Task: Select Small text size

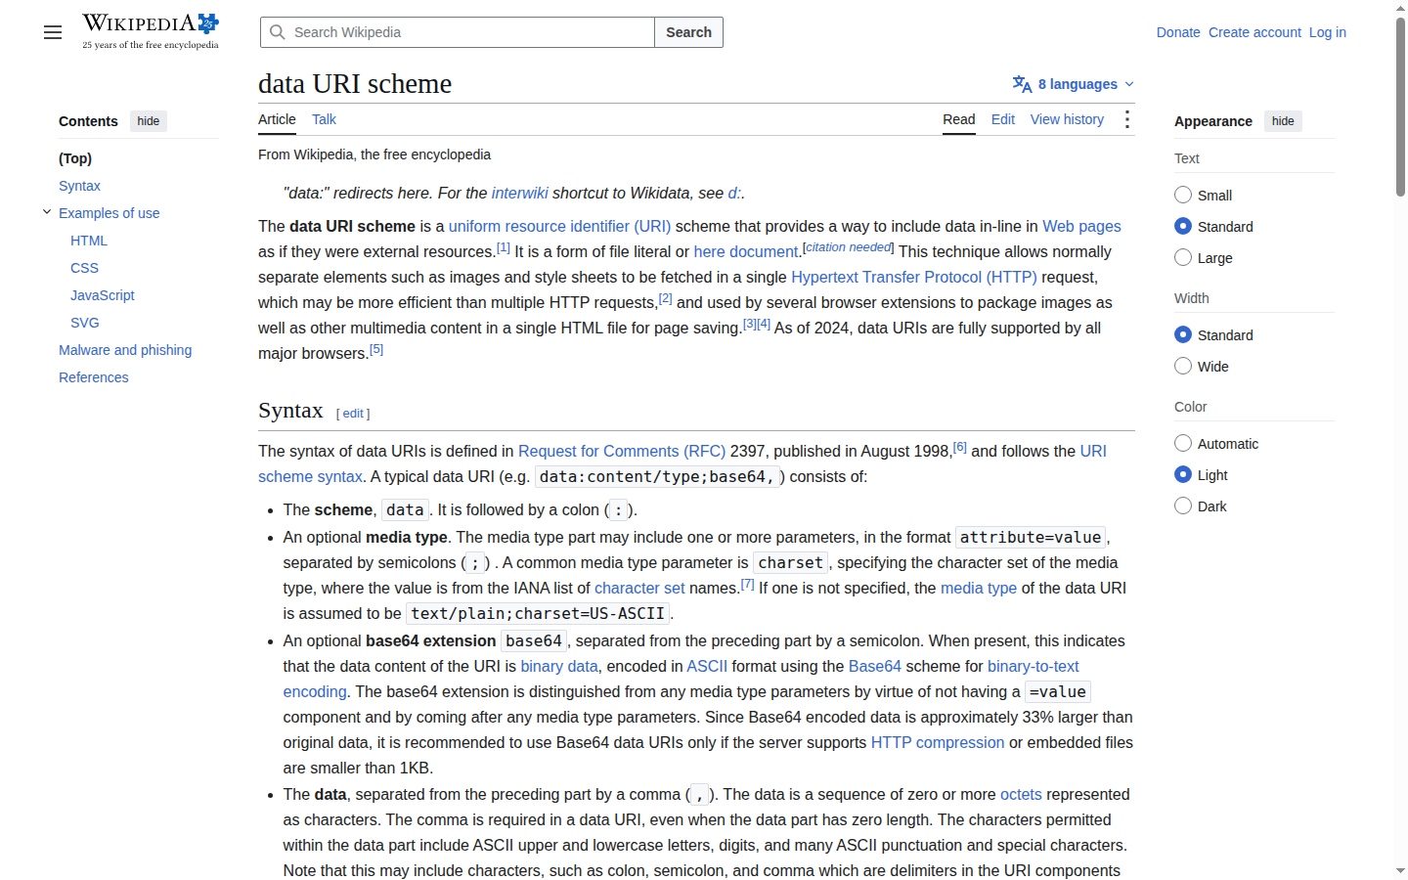Action: [1183, 195]
